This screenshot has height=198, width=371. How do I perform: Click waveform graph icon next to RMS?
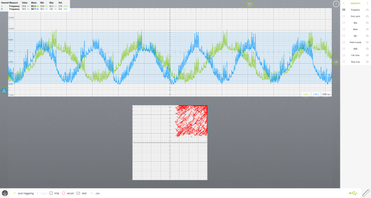tap(367, 49)
